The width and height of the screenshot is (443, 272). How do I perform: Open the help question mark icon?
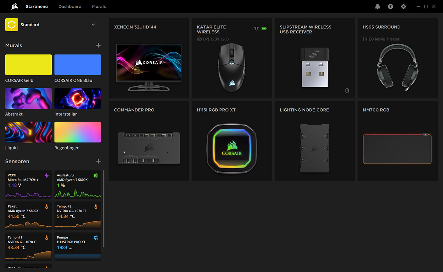(391, 6)
